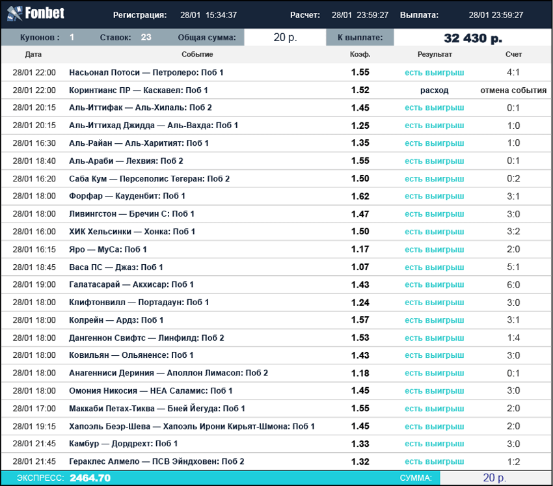Click the Дата column header

click(33, 55)
